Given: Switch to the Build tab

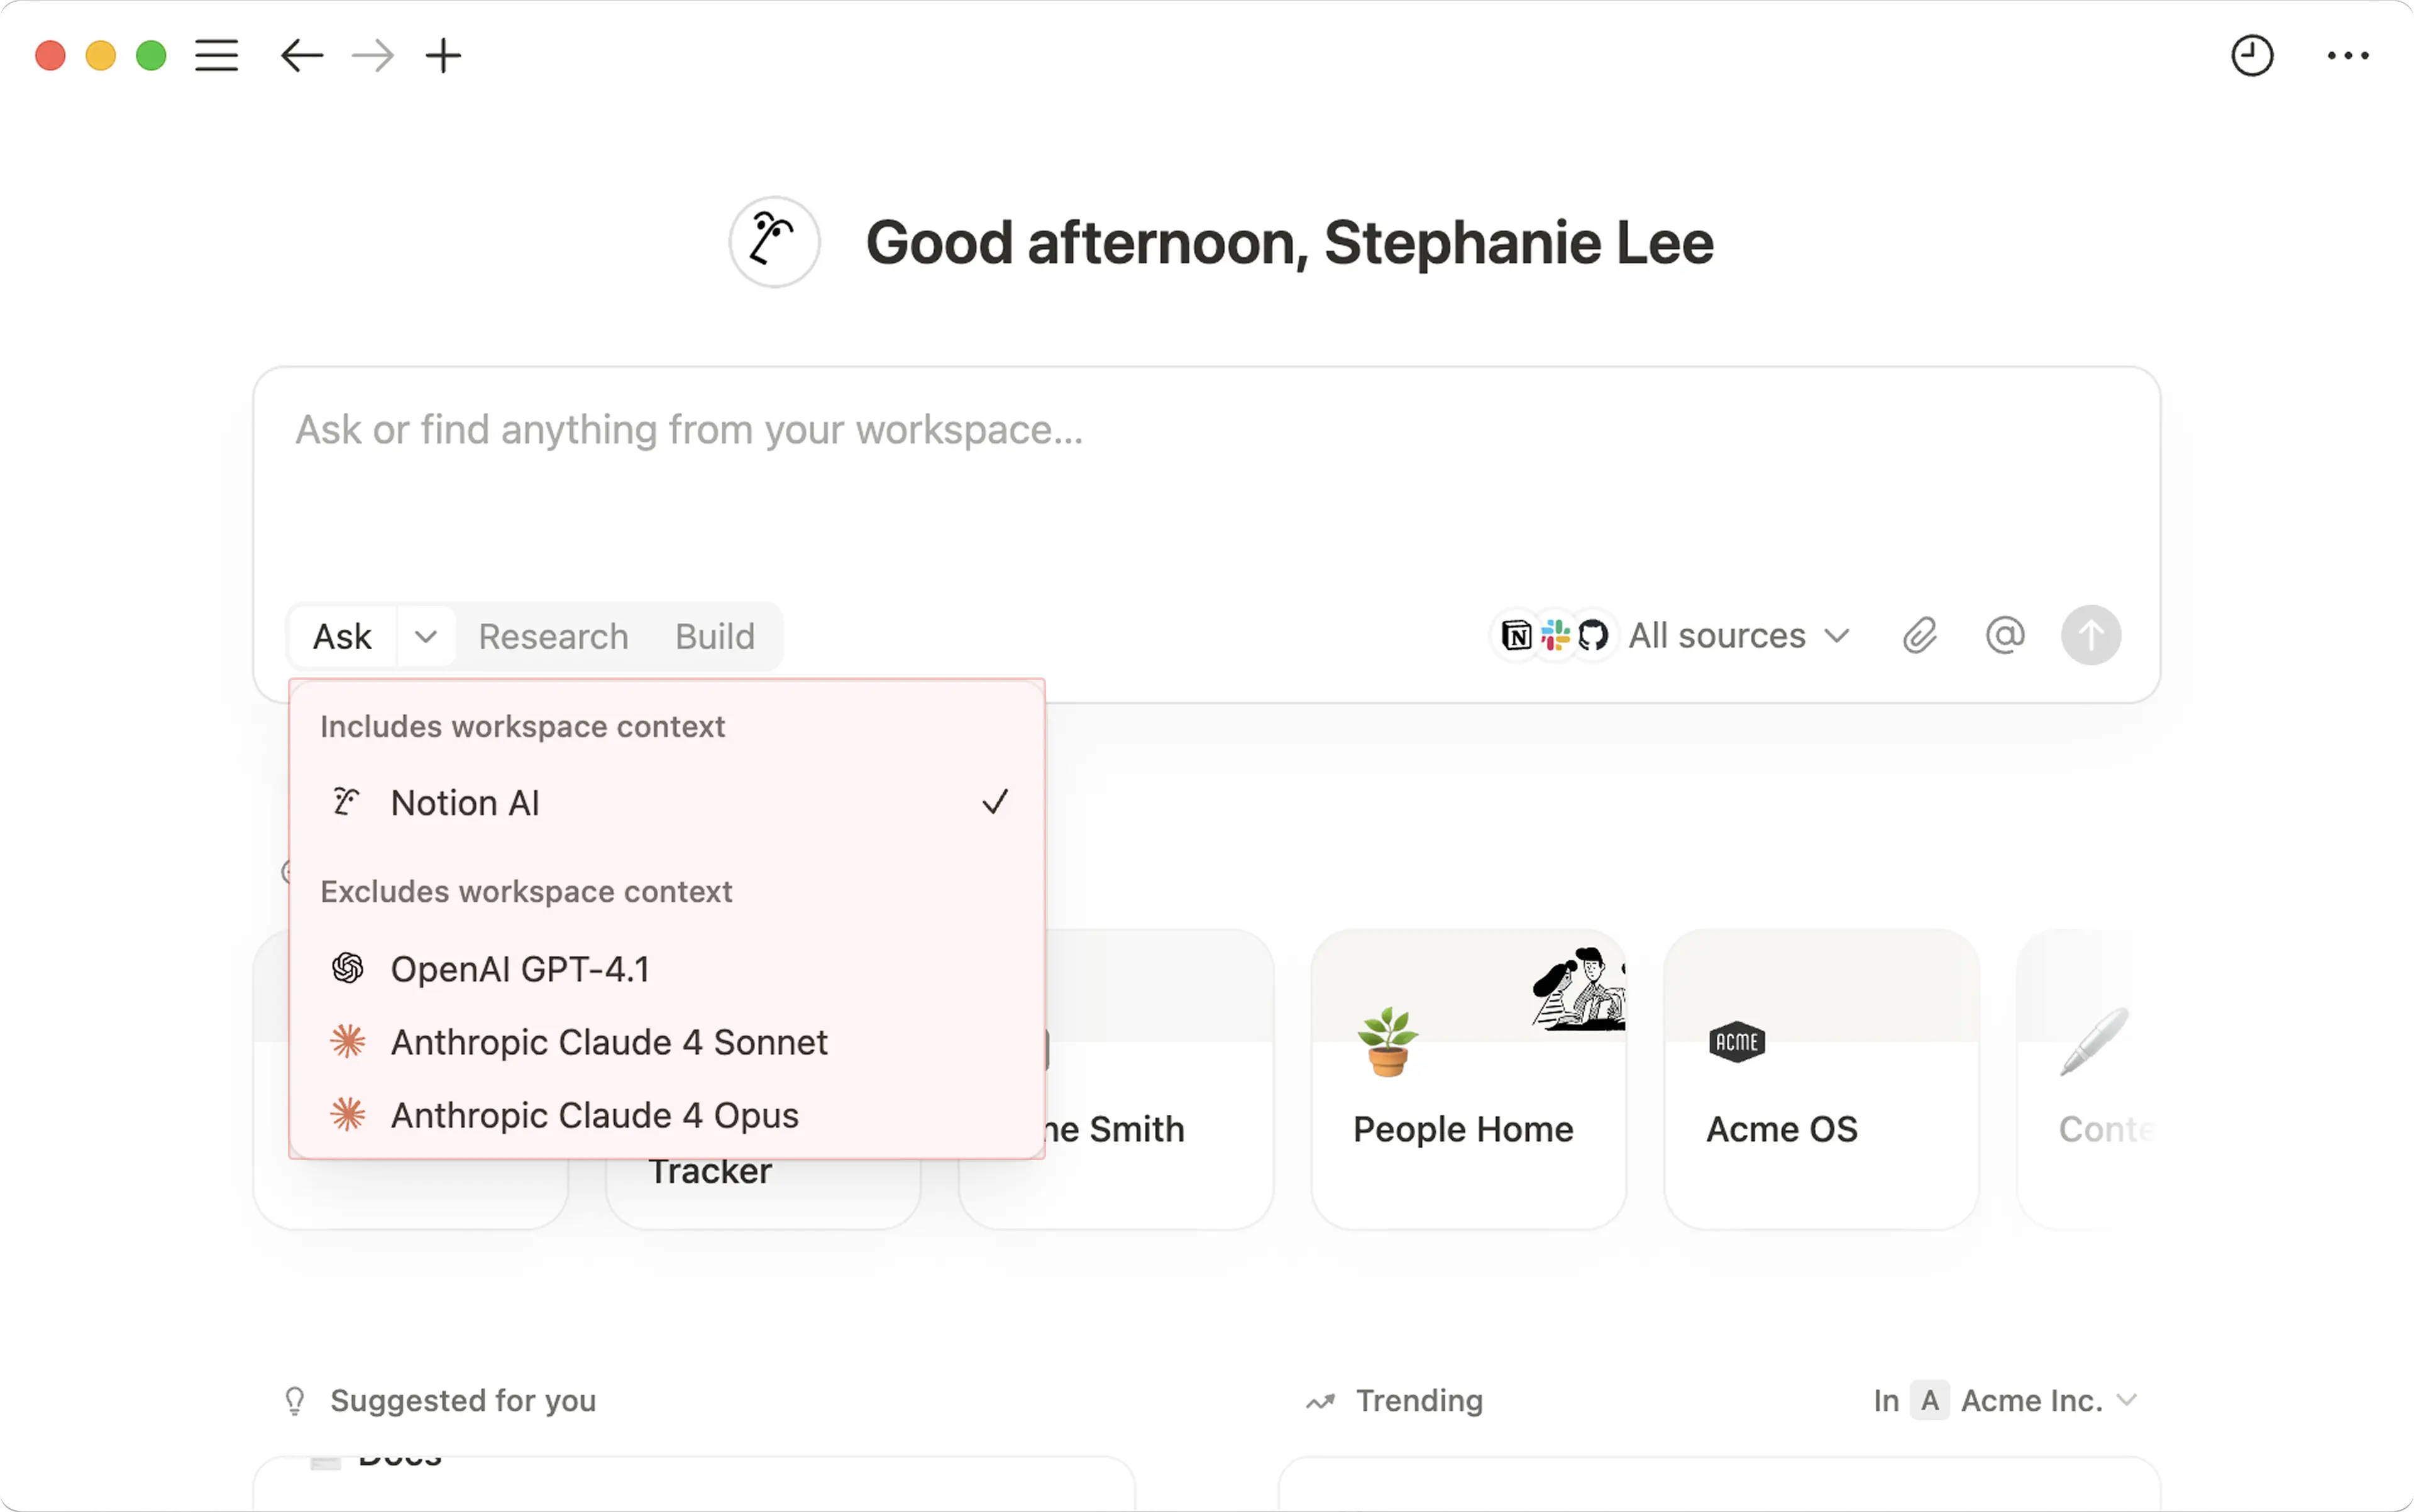Looking at the screenshot, I should coord(714,637).
